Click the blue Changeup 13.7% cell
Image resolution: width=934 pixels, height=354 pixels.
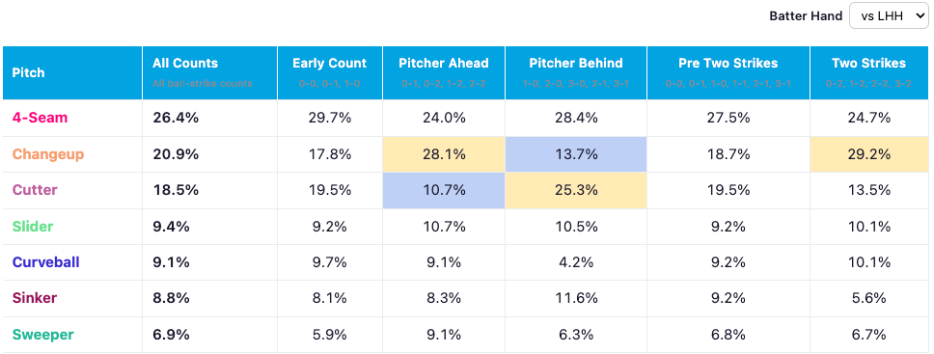pos(576,154)
